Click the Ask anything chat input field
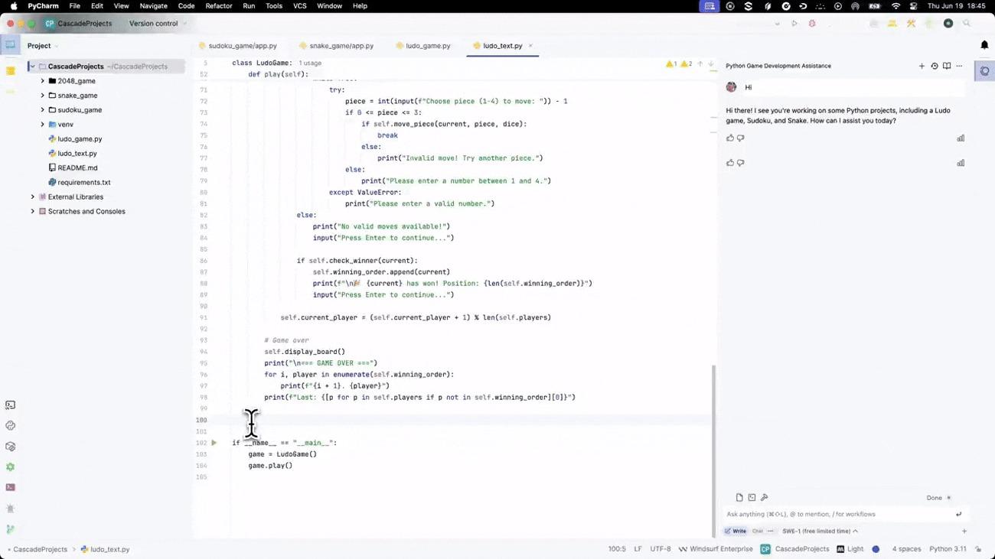Screen dimensions: 995x559 (x=834, y=515)
